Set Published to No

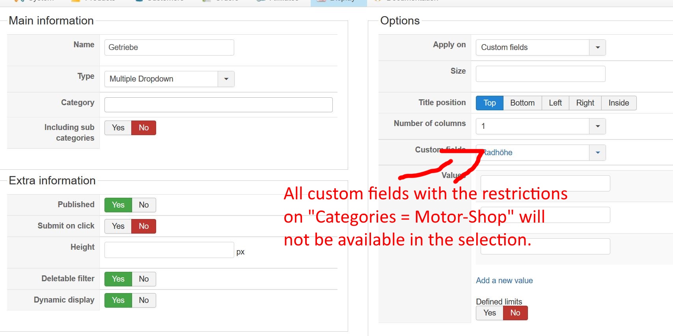coord(144,205)
